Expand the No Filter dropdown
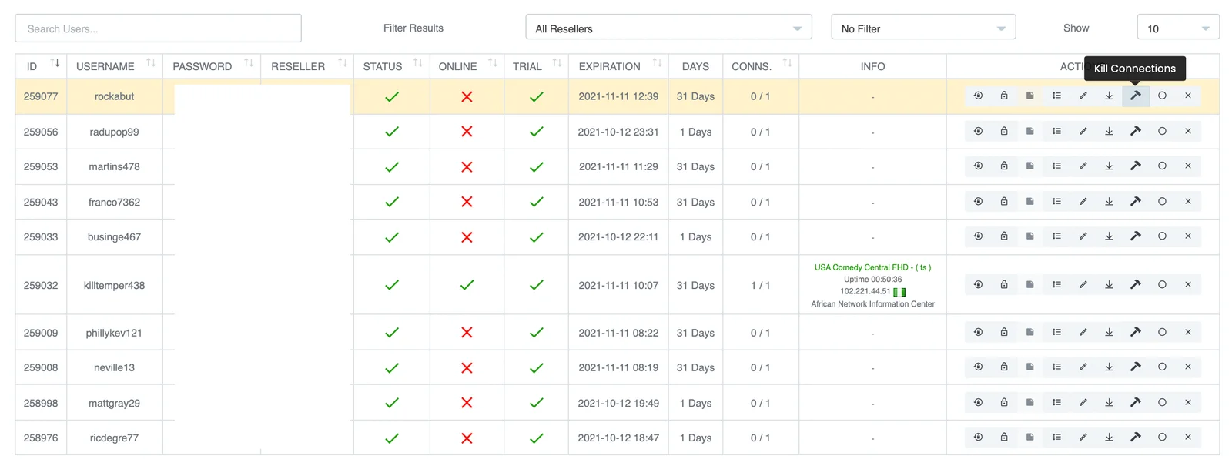Screen dimensions: 1232x466 [x=922, y=28]
